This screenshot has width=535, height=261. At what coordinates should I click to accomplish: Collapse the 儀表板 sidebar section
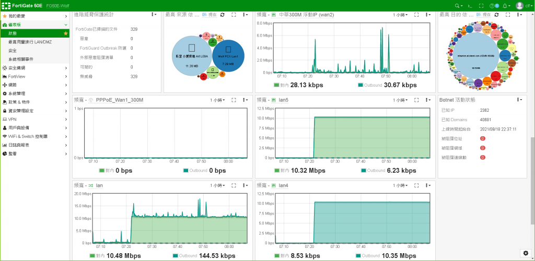[x=34, y=25]
